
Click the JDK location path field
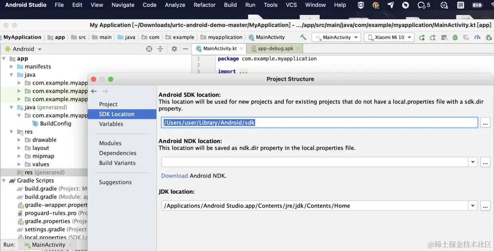coord(315,206)
